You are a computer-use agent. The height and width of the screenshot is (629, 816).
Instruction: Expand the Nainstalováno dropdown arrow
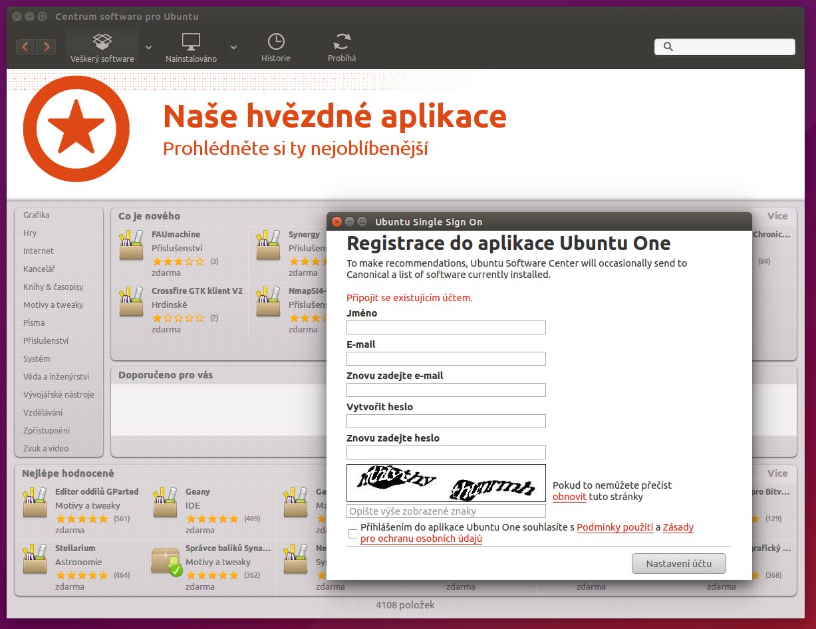[233, 47]
